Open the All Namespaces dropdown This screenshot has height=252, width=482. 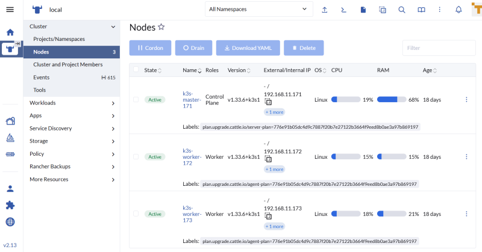[x=259, y=9]
